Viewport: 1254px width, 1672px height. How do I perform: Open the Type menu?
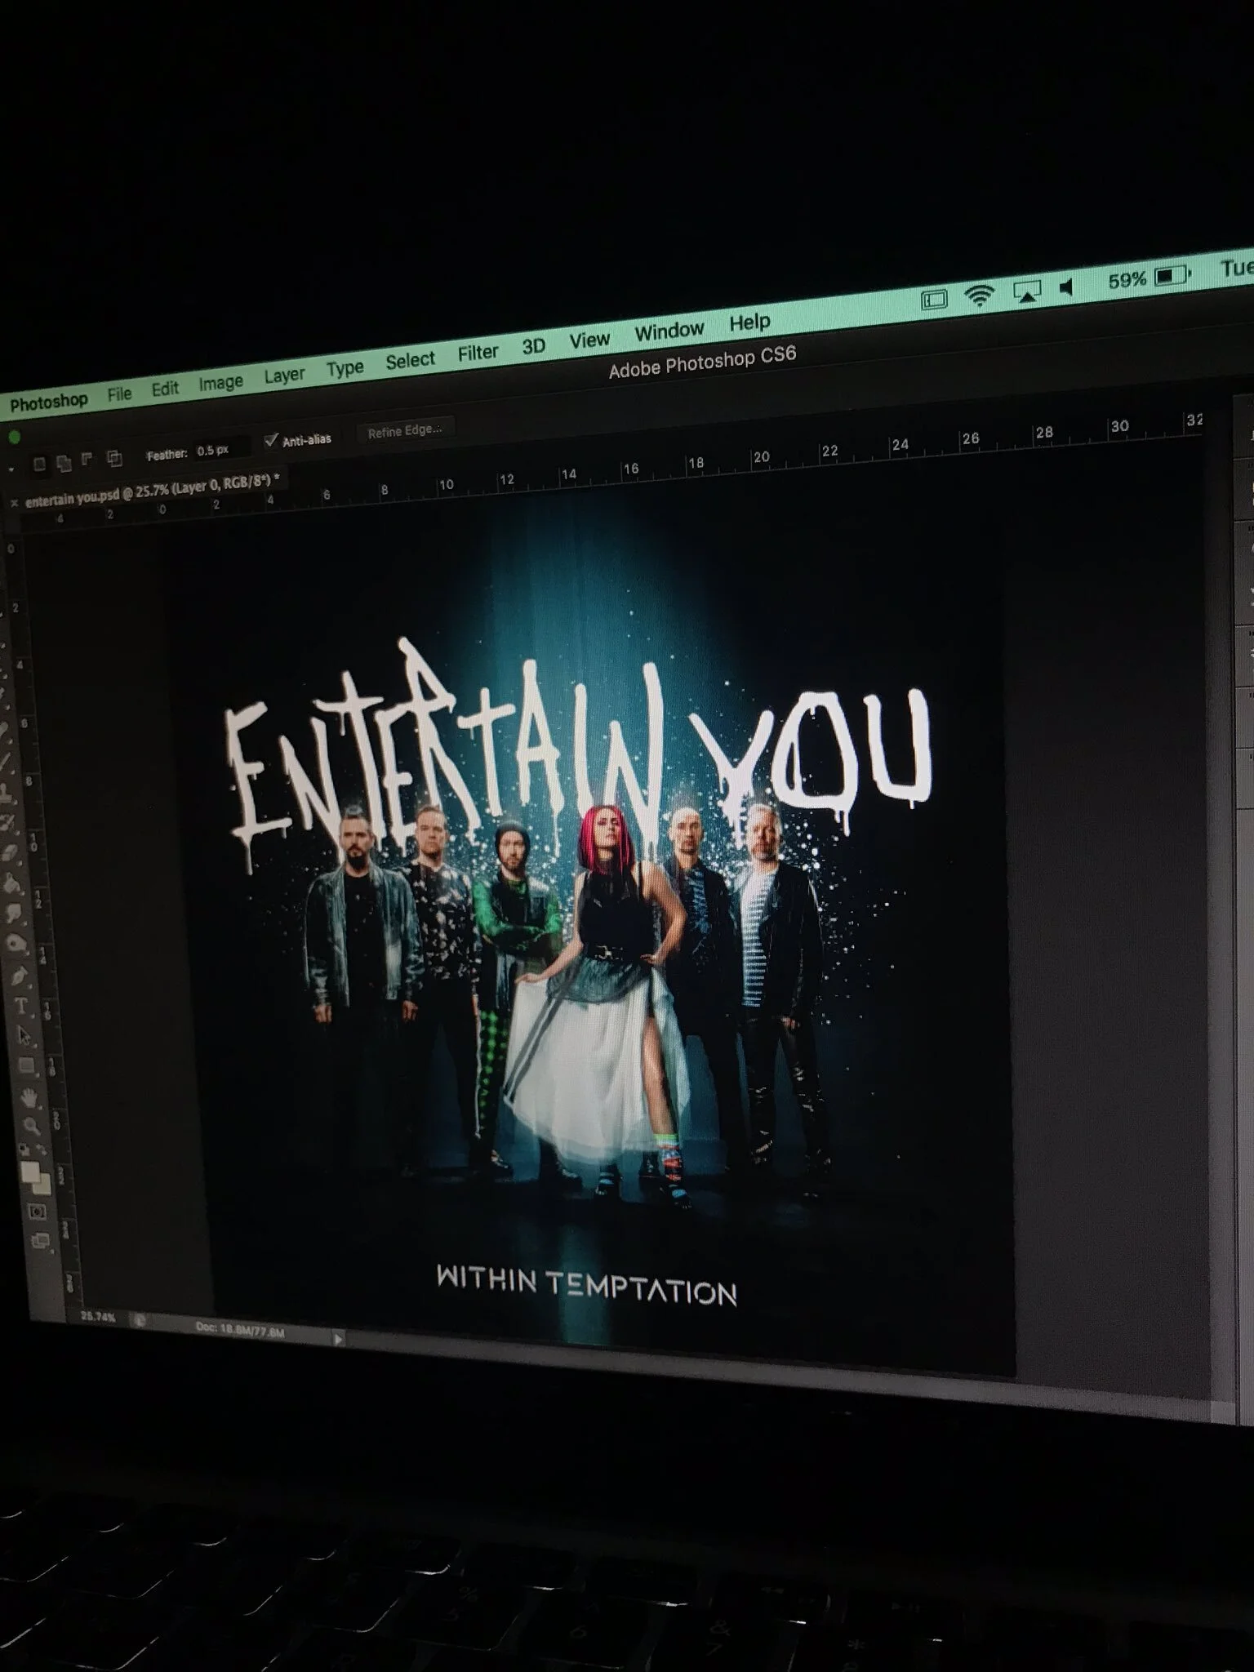(345, 369)
